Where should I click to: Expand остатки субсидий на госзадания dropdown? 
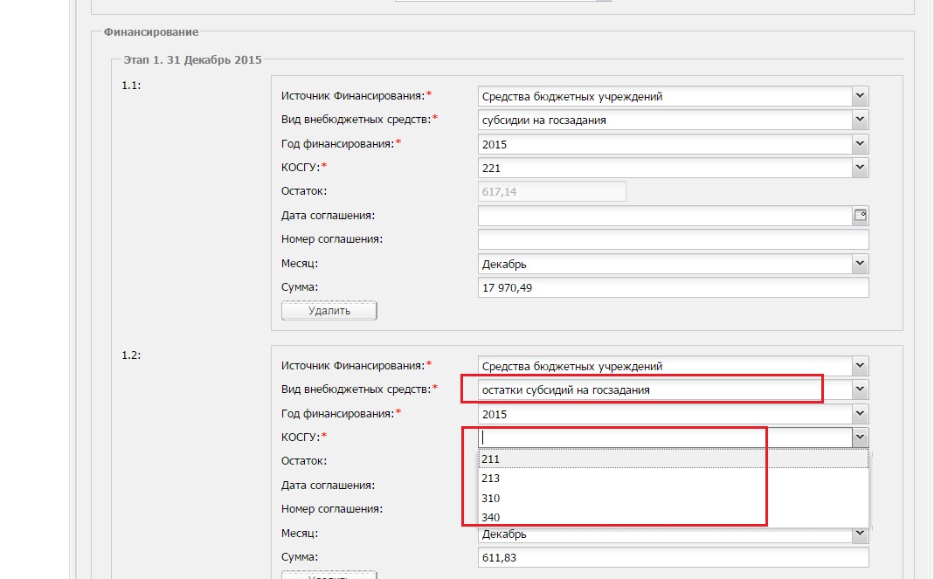(x=861, y=389)
